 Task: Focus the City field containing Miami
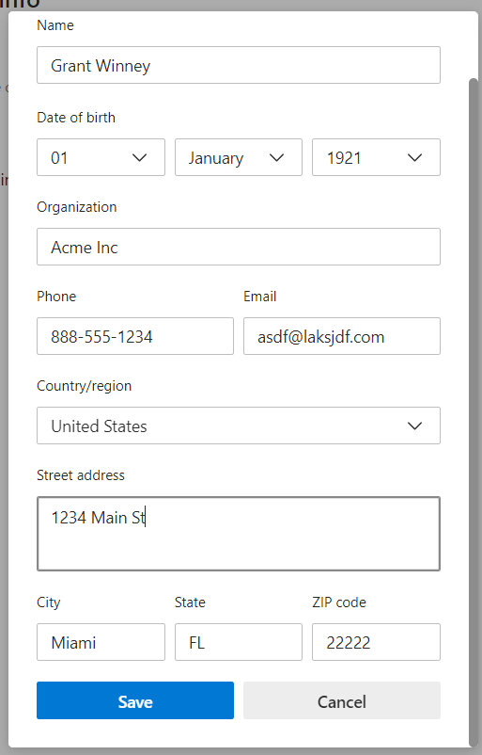pyautogui.click(x=101, y=642)
